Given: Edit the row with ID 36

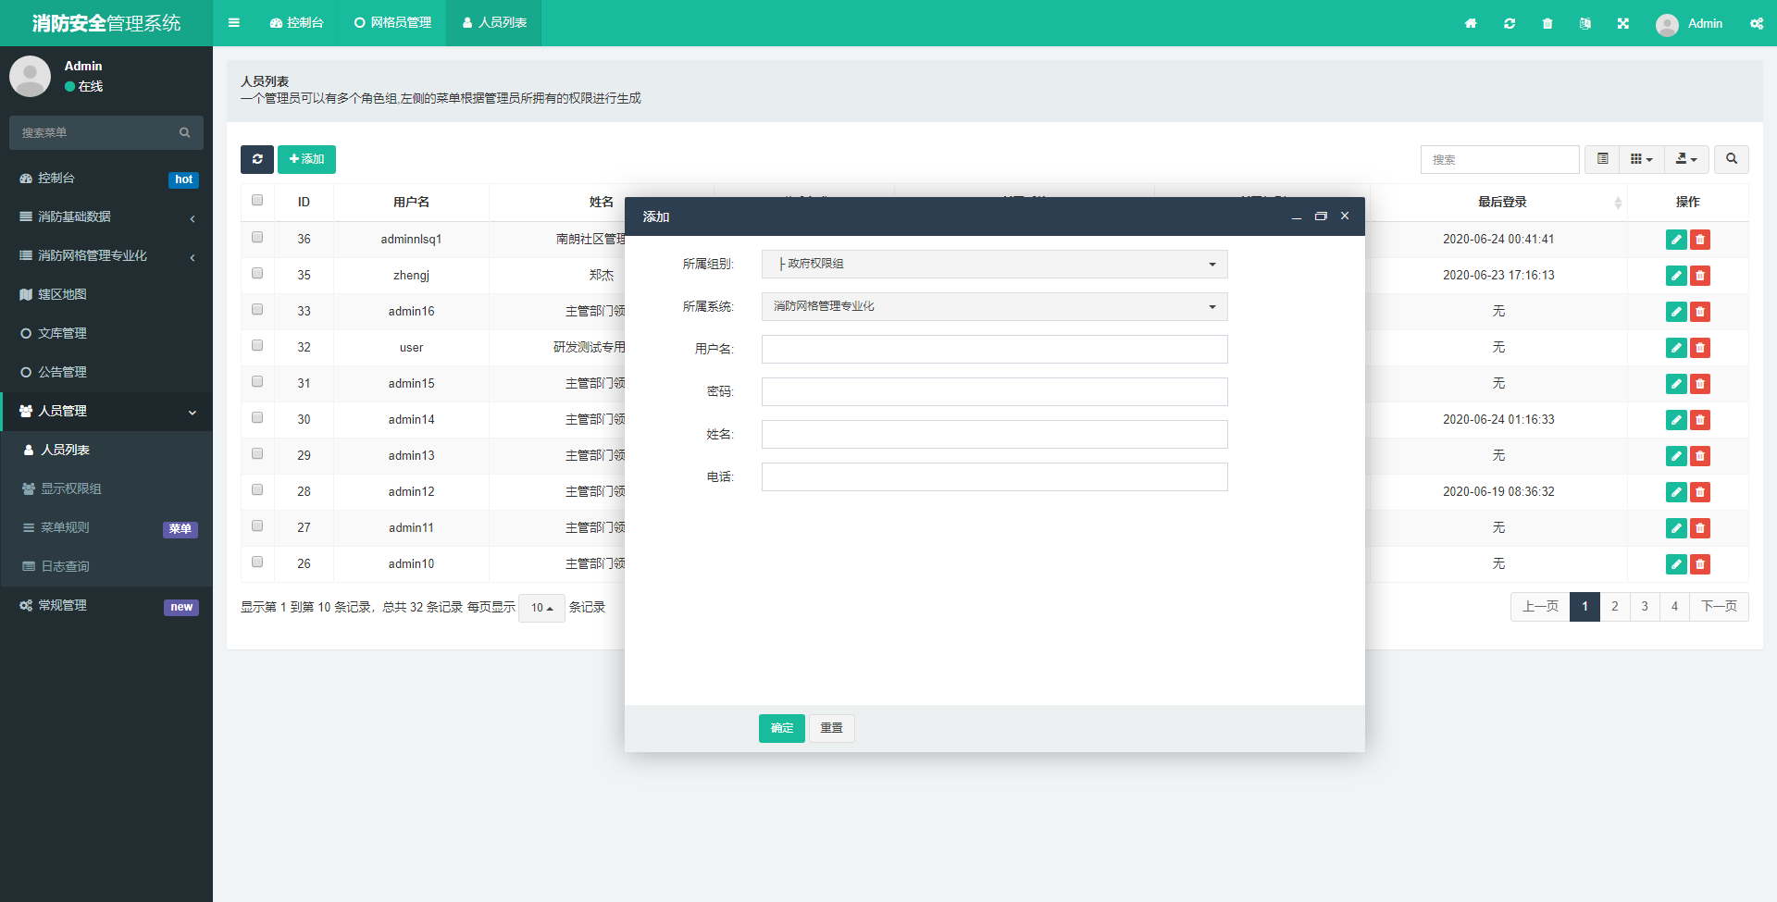Looking at the screenshot, I should 1676,240.
